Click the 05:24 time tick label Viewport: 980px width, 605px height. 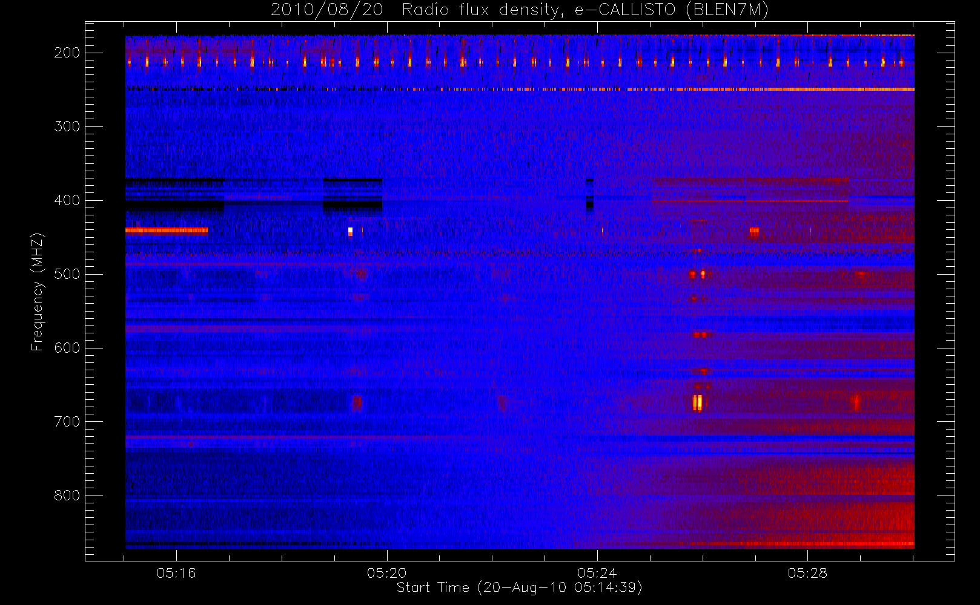pos(597,573)
